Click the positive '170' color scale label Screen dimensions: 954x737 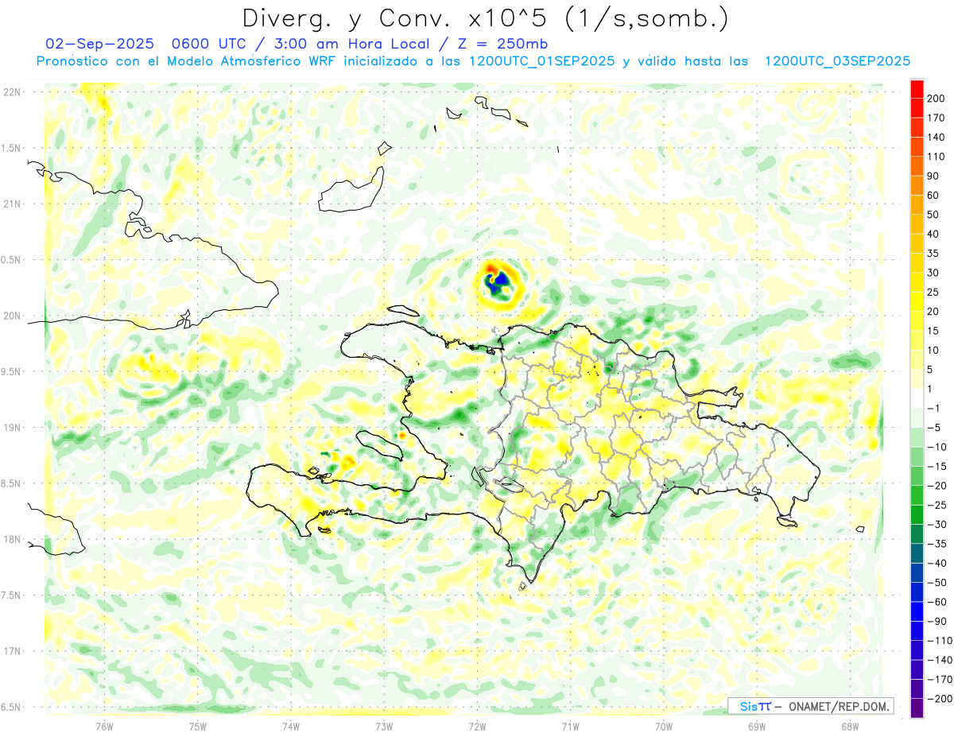[x=937, y=118]
